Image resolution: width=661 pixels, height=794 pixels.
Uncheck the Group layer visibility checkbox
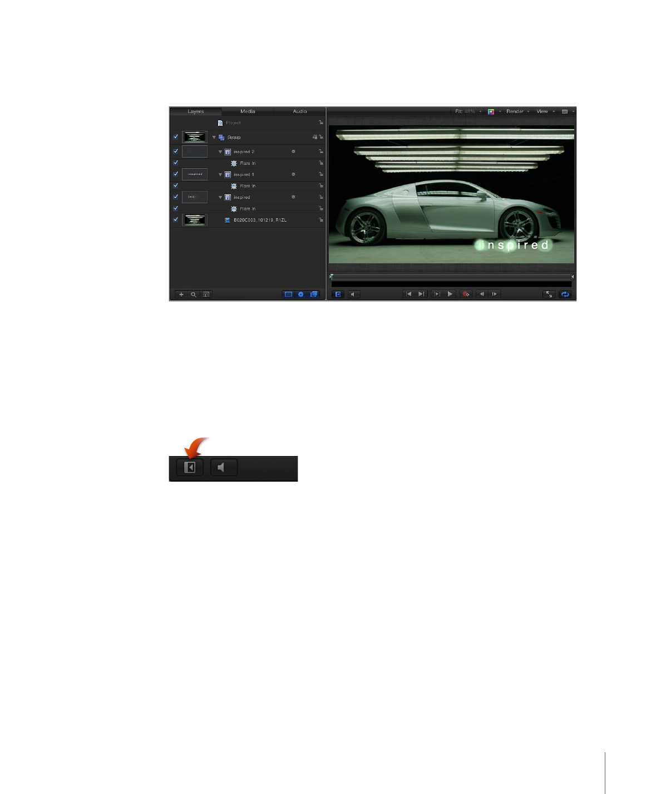[x=176, y=137]
